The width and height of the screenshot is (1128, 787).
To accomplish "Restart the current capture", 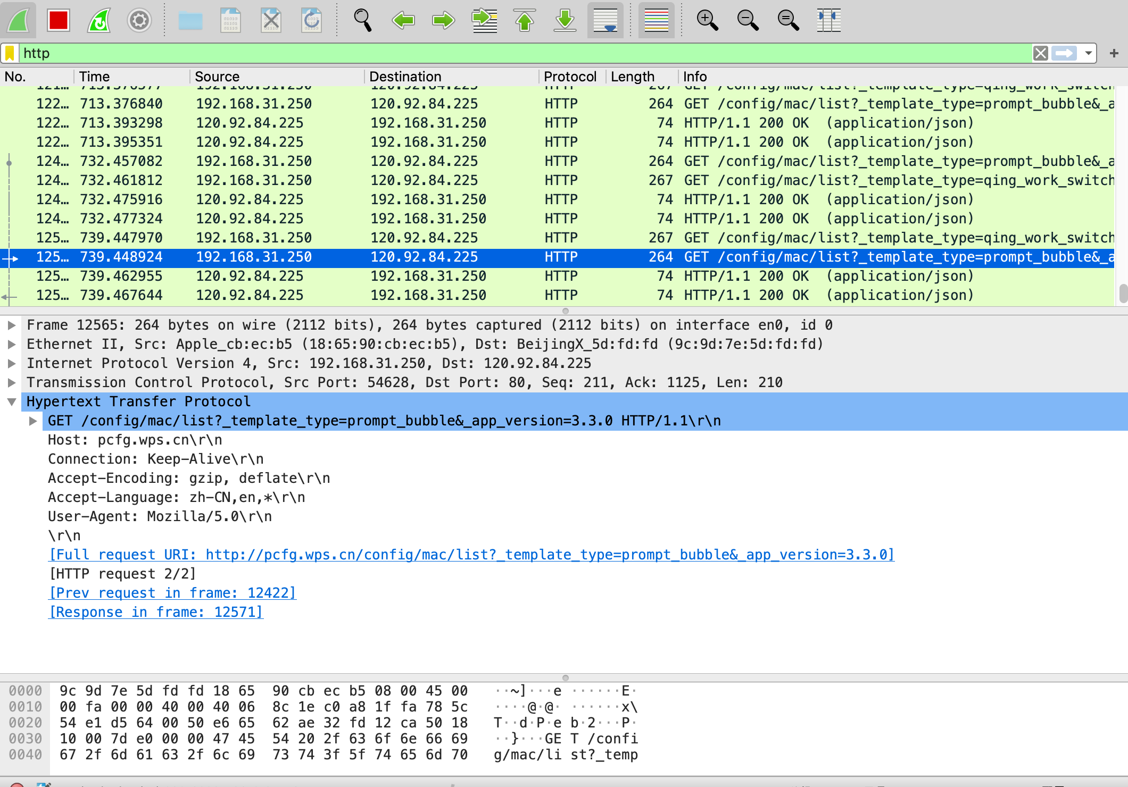I will (99, 20).
